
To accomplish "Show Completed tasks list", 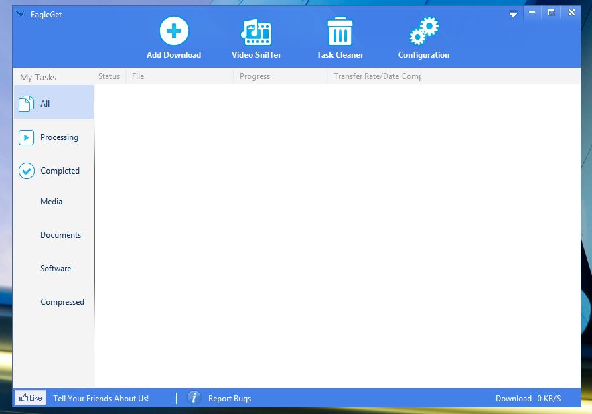I will click(54, 171).
